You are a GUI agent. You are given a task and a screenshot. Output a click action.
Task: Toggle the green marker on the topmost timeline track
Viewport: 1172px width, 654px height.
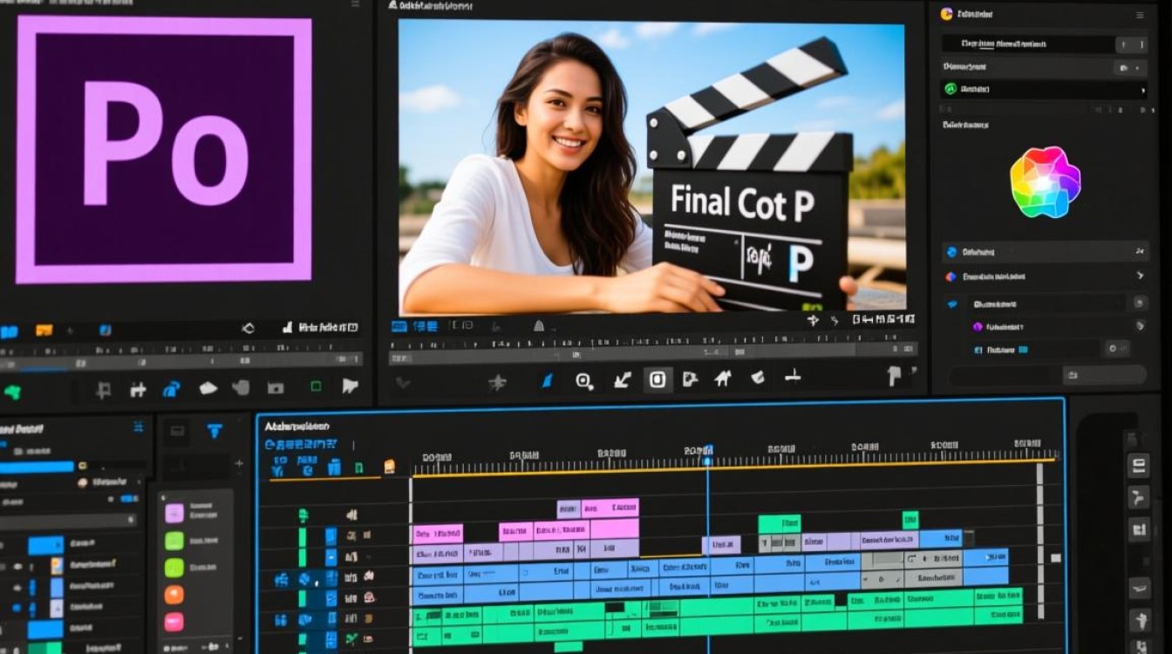coord(303,515)
